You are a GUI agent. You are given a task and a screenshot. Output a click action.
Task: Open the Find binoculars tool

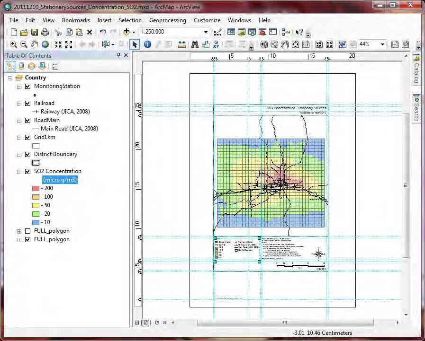(x=195, y=44)
